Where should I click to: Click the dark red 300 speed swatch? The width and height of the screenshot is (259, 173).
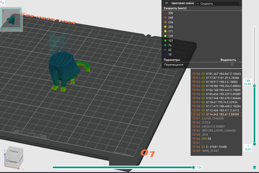point(165,13)
